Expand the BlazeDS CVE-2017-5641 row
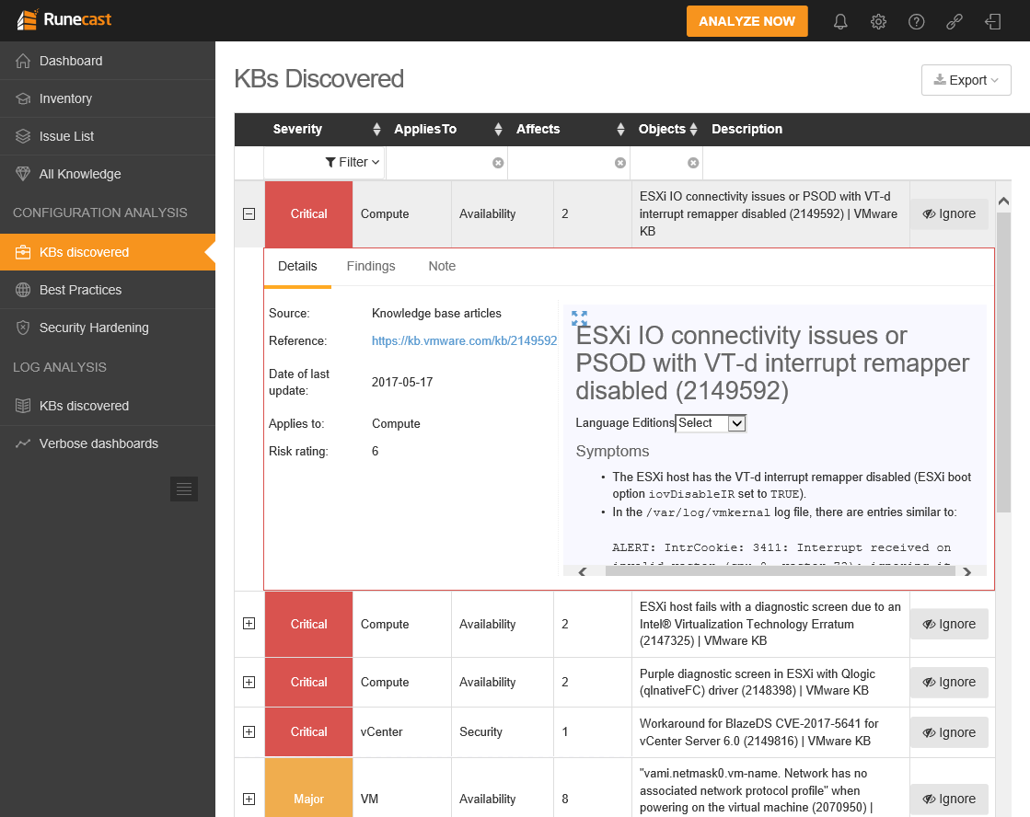 (x=249, y=732)
